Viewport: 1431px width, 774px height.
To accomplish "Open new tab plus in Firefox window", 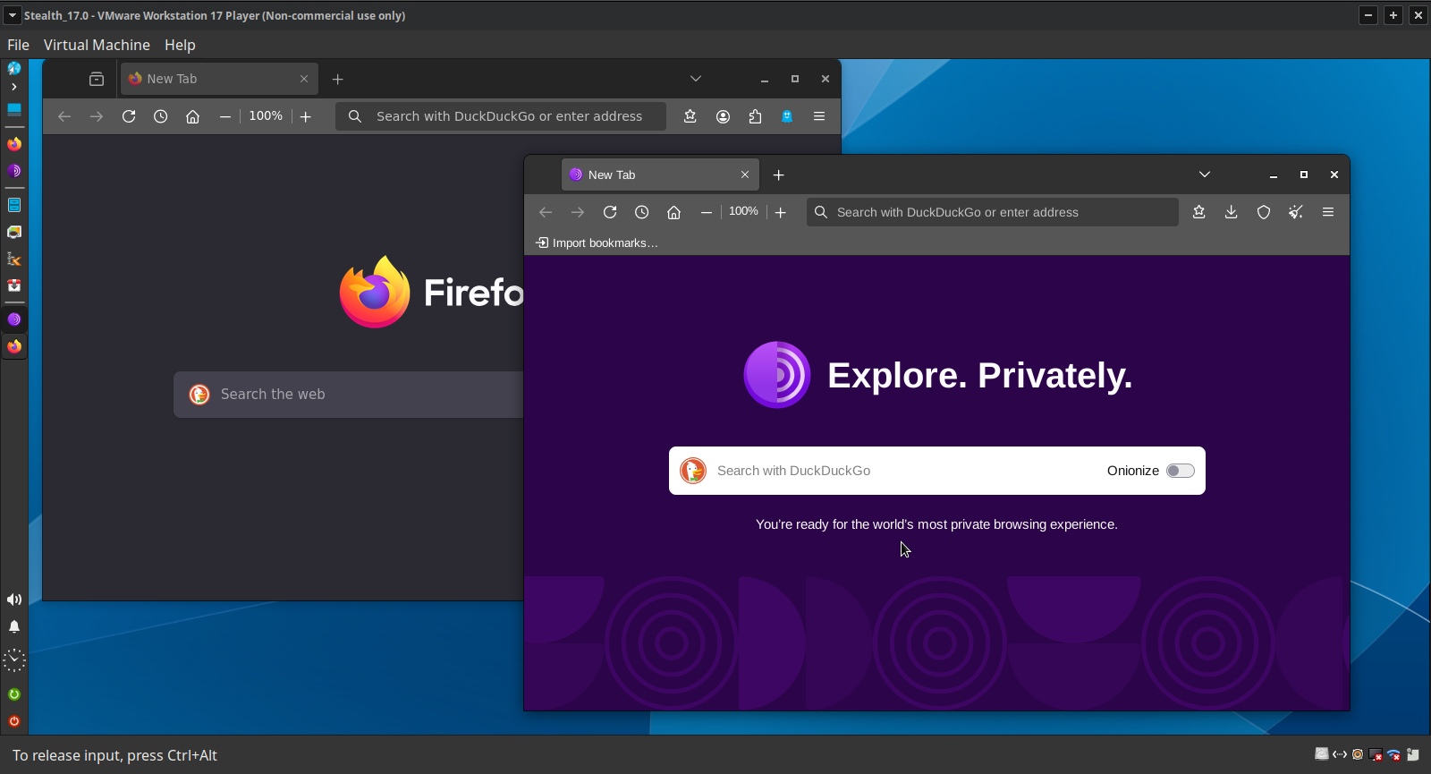I will [338, 79].
